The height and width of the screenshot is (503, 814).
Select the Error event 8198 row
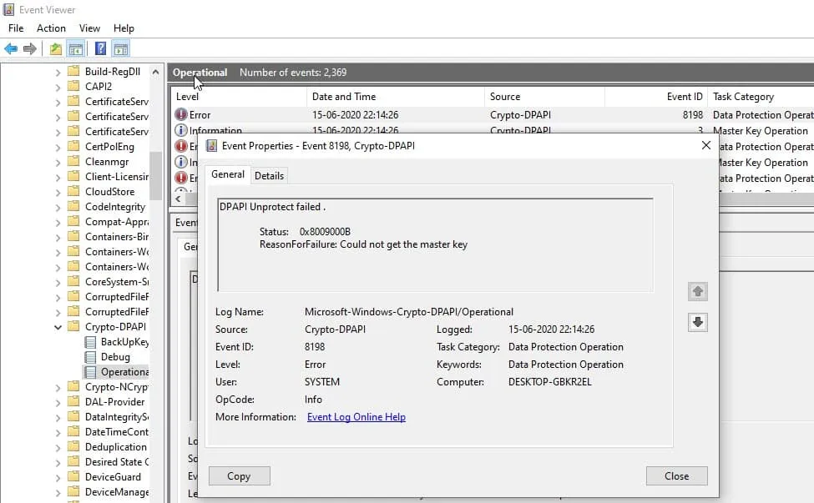tap(492, 114)
